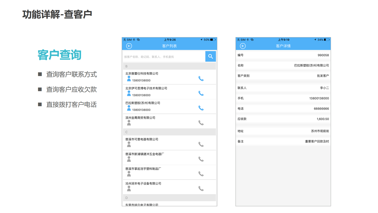
Task: Call 北京傲蕾仕科技有限公司 via phone icon
Action: pos(201,79)
